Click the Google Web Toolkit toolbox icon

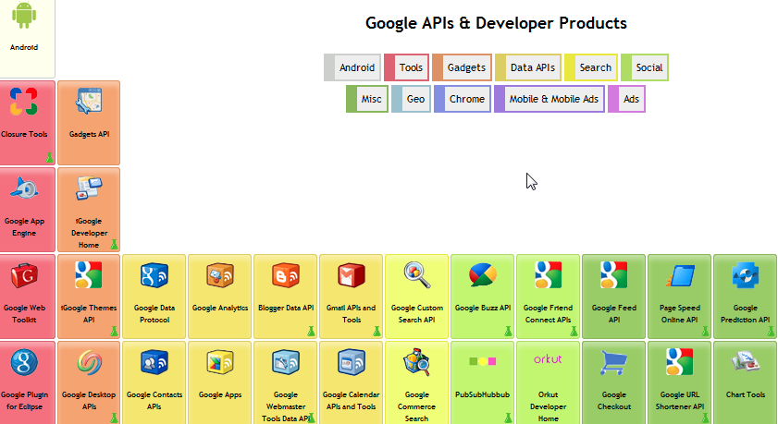24,275
